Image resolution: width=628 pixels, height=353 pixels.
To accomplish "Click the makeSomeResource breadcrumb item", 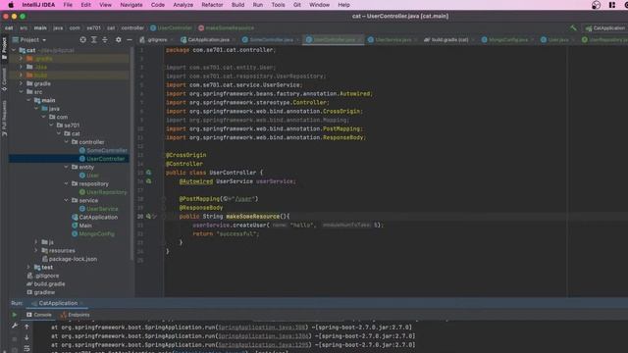I will (227, 28).
